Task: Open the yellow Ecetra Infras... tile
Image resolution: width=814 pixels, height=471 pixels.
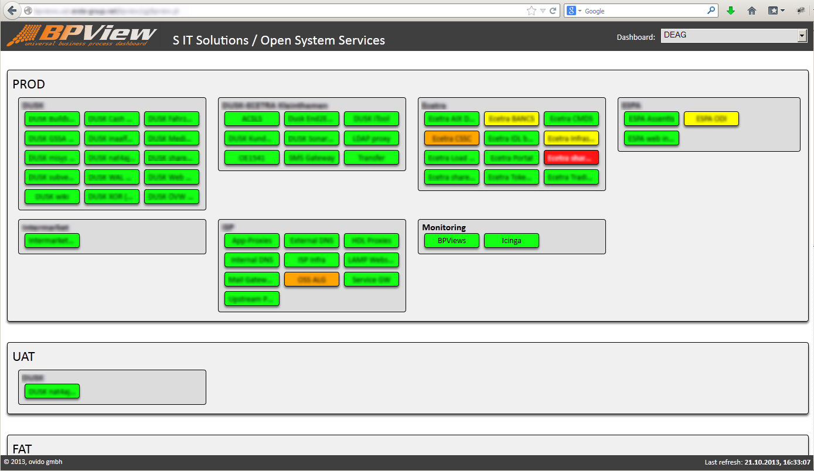Action: (x=571, y=138)
